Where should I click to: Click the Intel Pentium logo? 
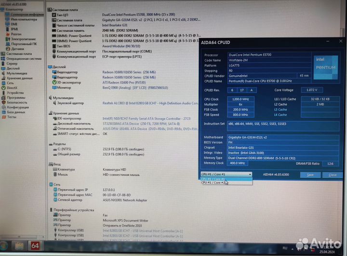point(326,67)
